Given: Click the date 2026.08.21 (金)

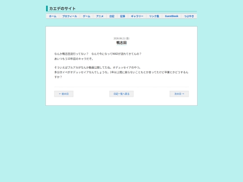Looking at the screenshot, I should click(x=121, y=38).
